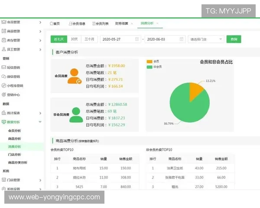Select the 近七天 range button
Image resolution: width=260 pixels, height=208 pixels.
point(59,39)
